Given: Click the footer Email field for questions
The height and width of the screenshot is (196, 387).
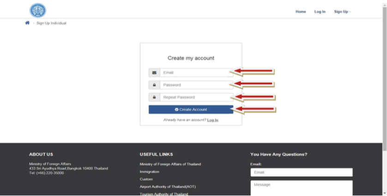Looking at the screenshot, I should click(x=301, y=172).
